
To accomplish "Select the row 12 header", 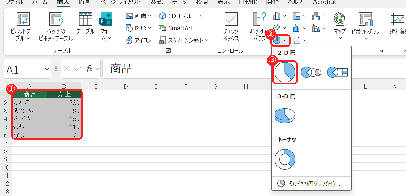I will 6,183.
